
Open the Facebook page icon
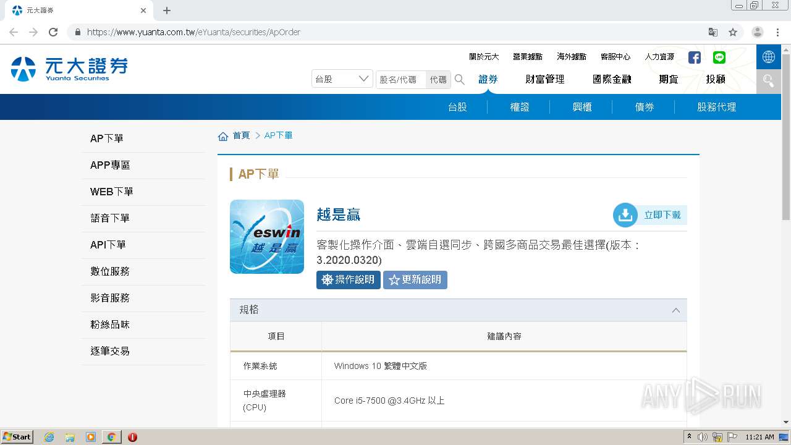(695, 57)
